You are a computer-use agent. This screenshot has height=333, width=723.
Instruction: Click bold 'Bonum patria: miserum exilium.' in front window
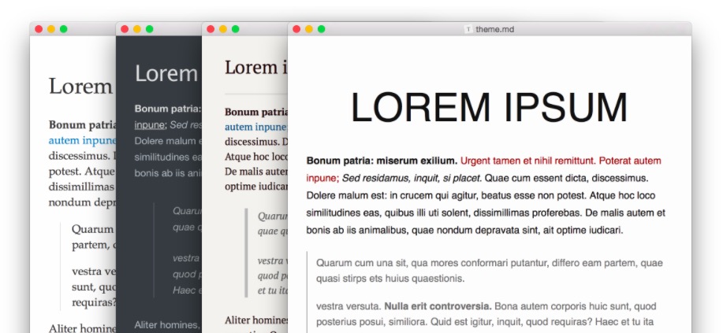point(382,161)
